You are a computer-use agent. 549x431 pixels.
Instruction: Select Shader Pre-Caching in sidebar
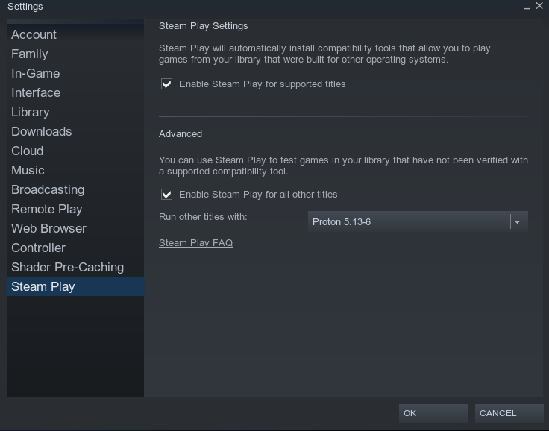(67, 267)
